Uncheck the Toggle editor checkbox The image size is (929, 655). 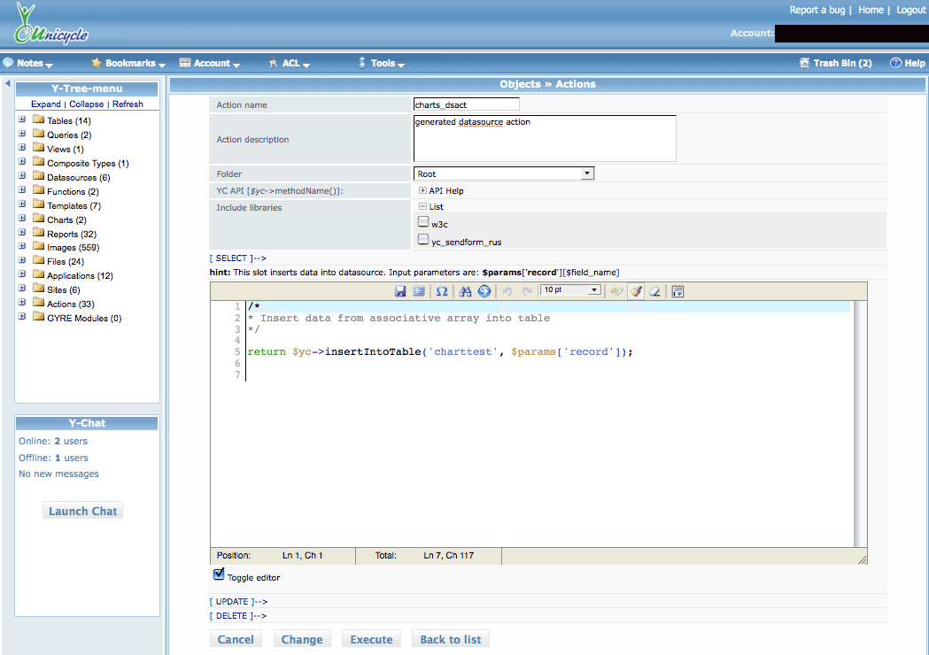(x=219, y=575)
